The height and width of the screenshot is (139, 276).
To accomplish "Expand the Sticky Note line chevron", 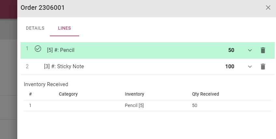I will point(250,67).
